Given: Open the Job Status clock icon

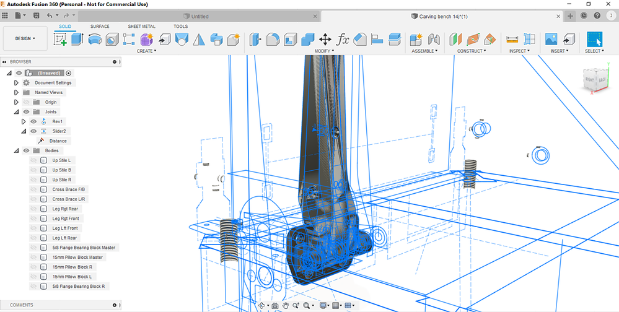Looking at the screenshot, I should coord(584,15).
